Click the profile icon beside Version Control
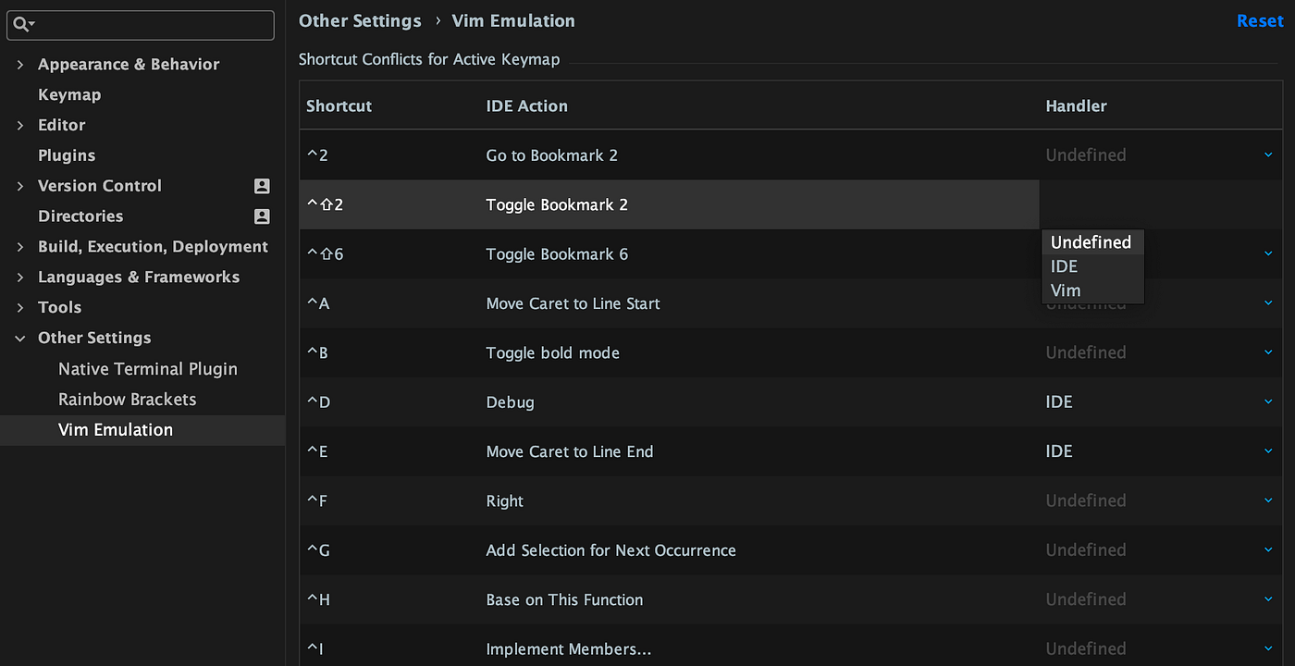The width and height of the screenshot is (1295, 666). click(x=262, y=186)
